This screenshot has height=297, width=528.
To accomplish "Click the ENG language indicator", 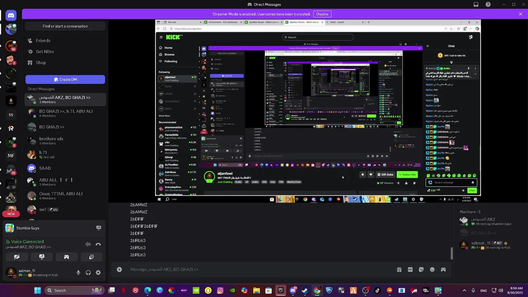I will click(483, 290).
